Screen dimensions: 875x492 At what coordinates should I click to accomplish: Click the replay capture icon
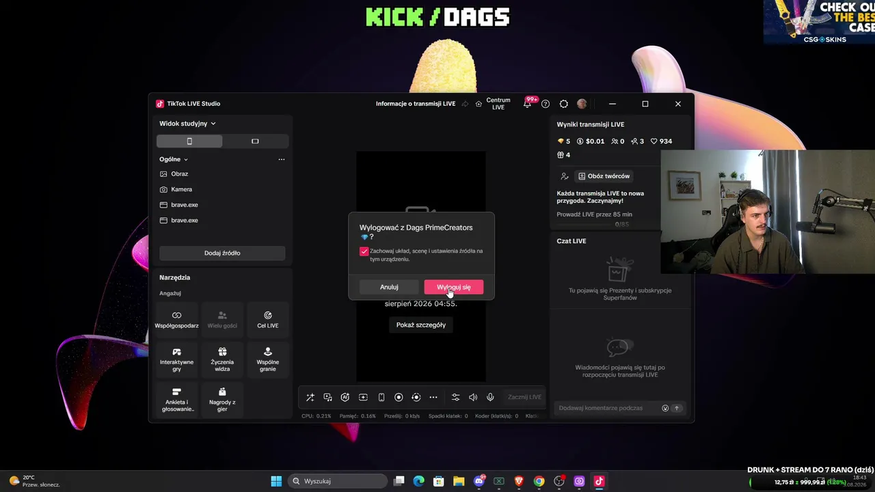tap(416, 397)
